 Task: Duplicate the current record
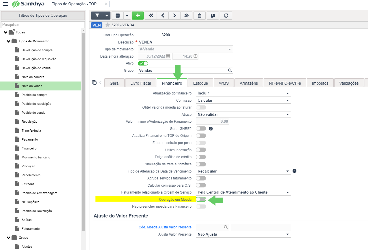213,16
